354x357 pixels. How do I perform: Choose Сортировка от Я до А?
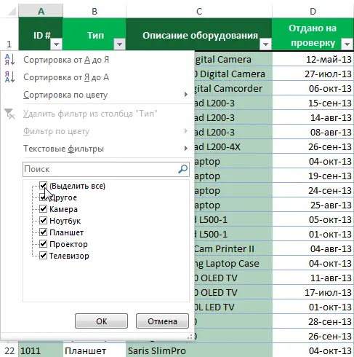pyautogui.click(x=97, y=77)
